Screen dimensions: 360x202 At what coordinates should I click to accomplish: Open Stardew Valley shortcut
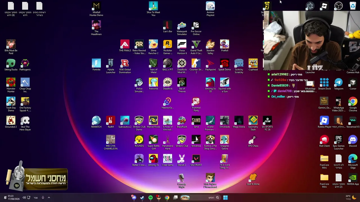pos(210,47)
